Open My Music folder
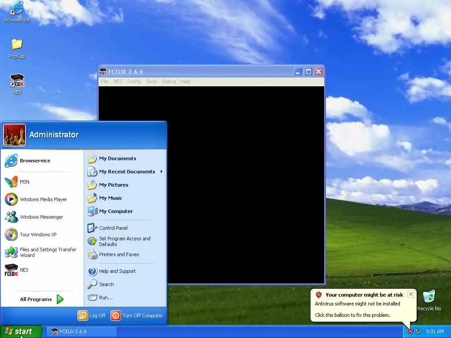This screenshot has width=451, height=338. (x=126, y=198)
